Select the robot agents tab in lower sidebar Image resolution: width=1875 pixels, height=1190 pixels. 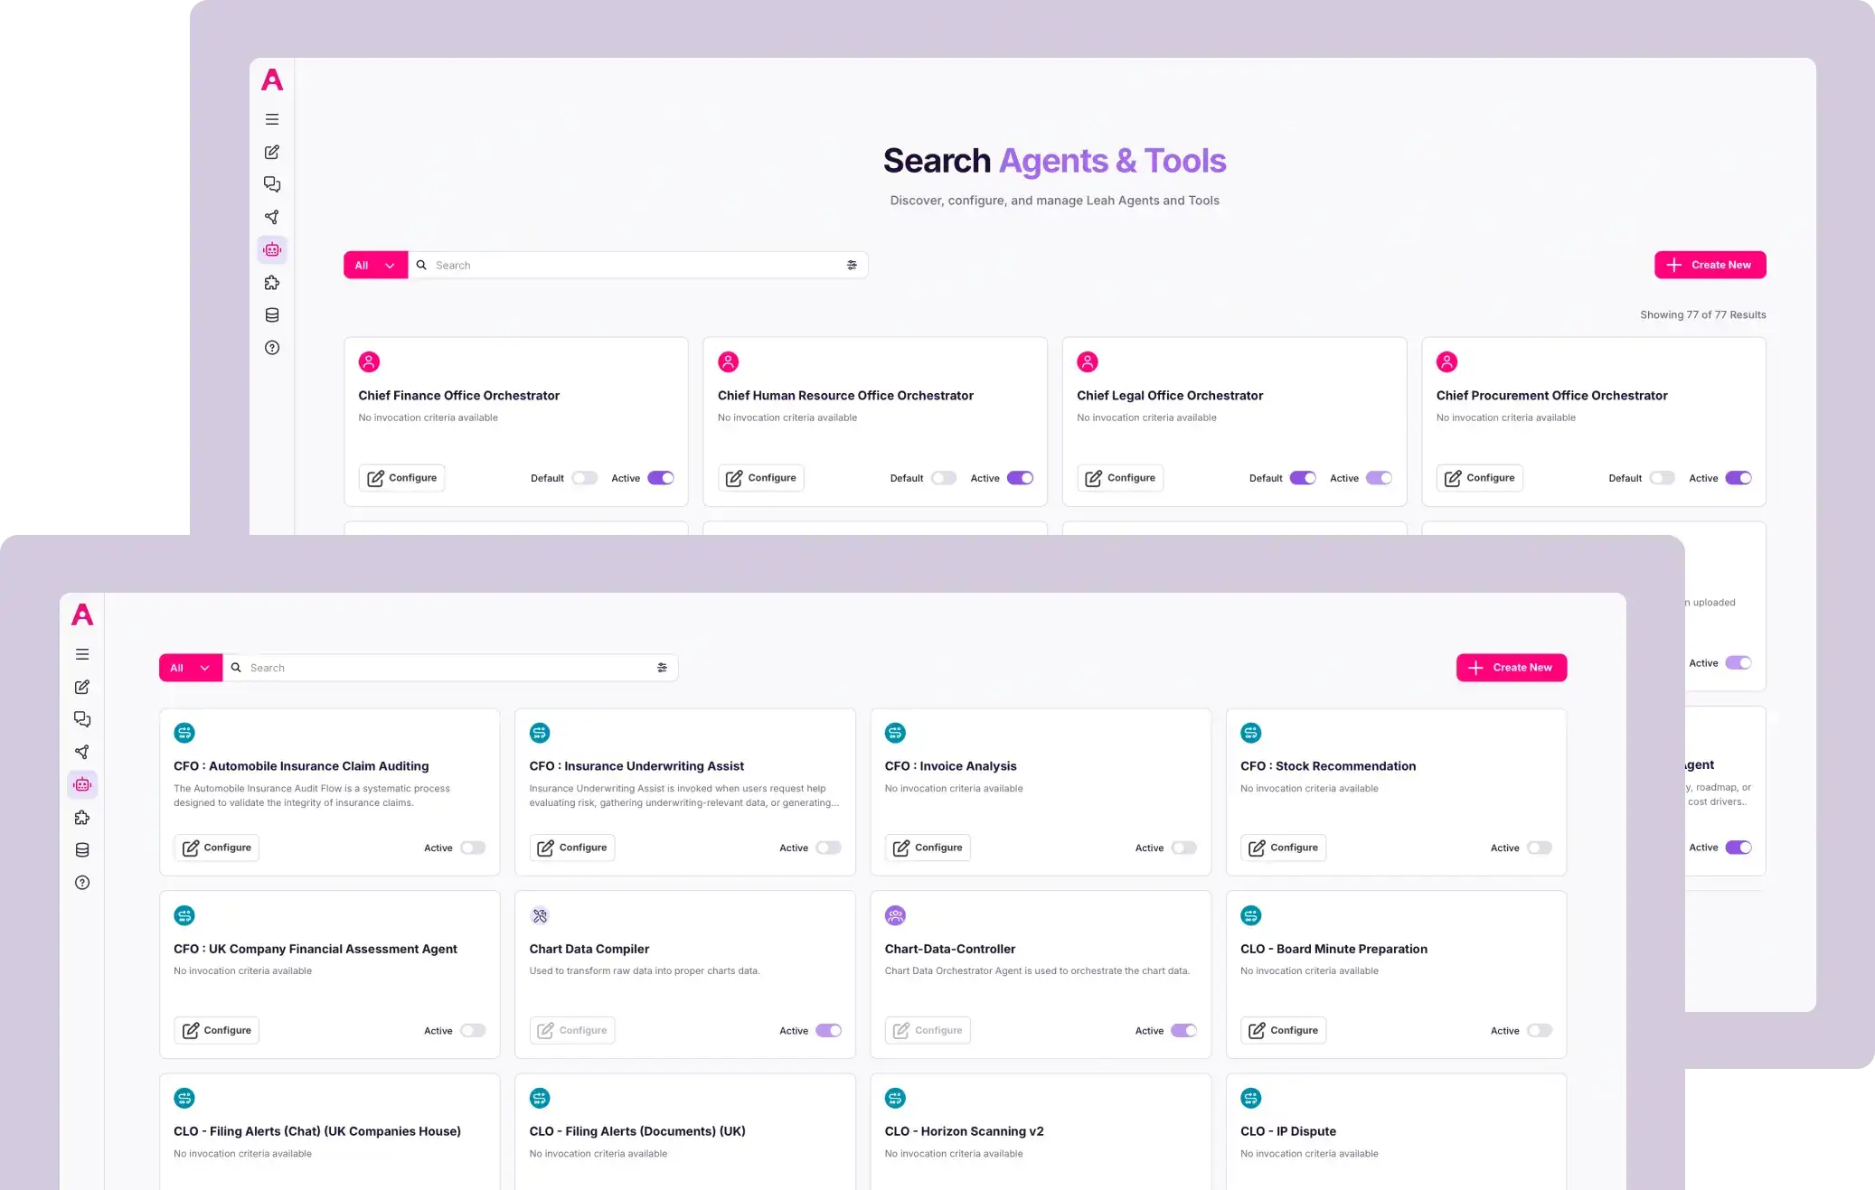click(x=82, y=784)
